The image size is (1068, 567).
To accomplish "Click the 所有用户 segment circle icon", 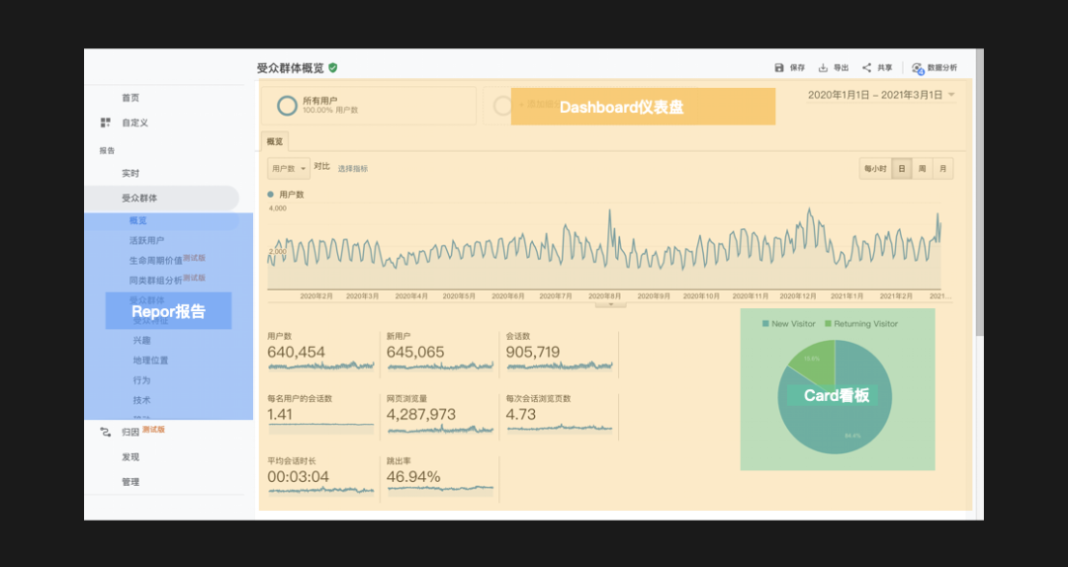I will 287,106.
